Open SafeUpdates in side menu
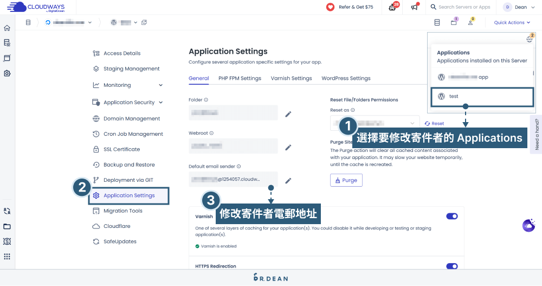This screenshot has height=286, width=542. [x=120, y=241]
